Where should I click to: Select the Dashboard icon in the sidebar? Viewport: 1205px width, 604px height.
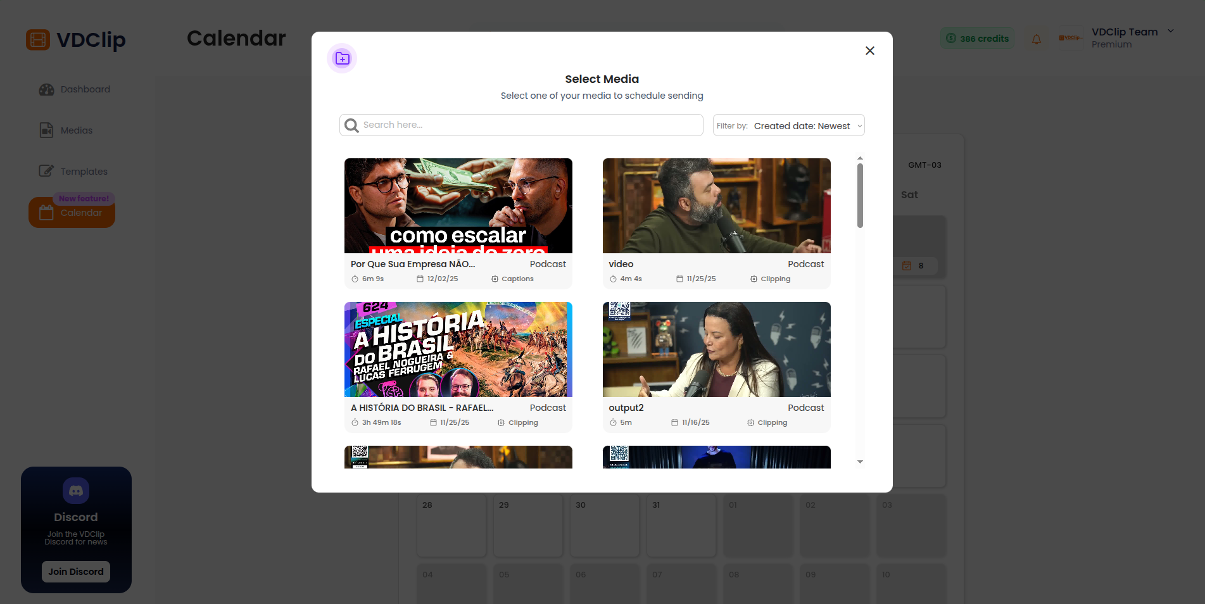tap(46, 89)
